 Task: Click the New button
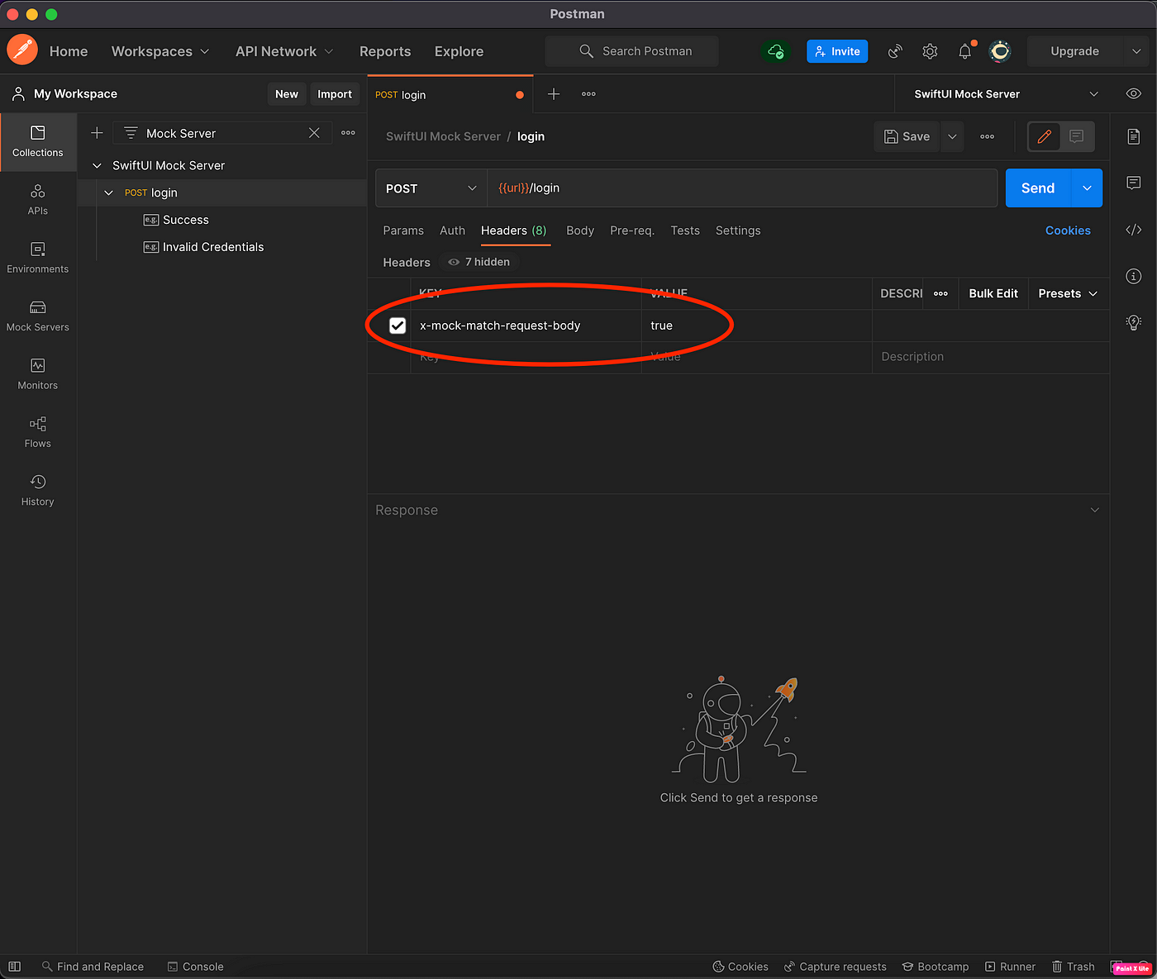click(287, 94)
